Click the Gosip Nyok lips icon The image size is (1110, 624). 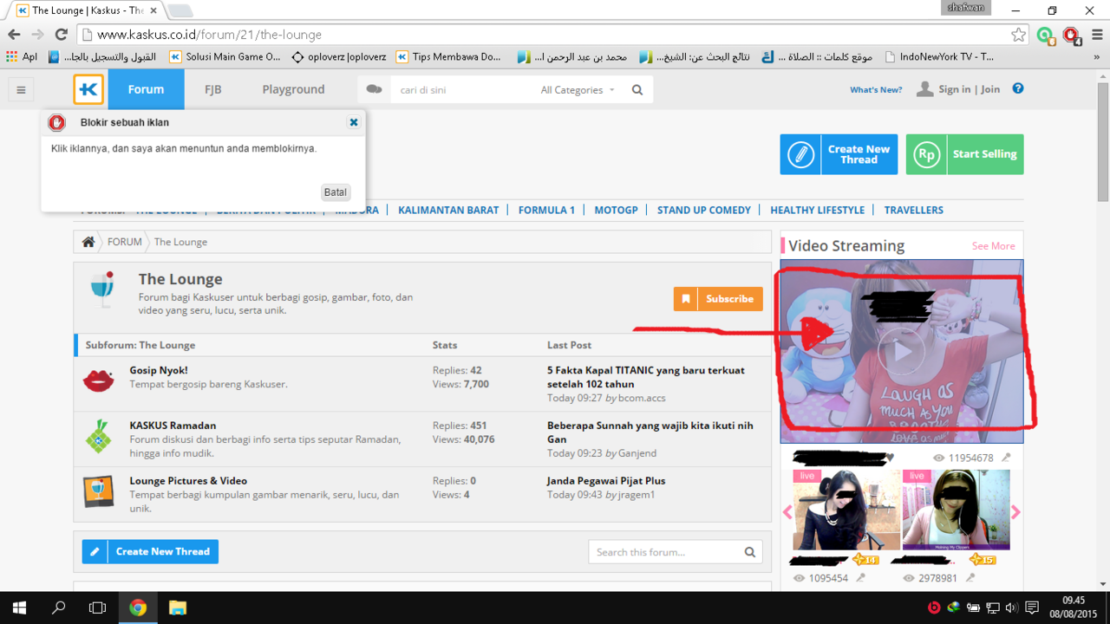point(98,380)
